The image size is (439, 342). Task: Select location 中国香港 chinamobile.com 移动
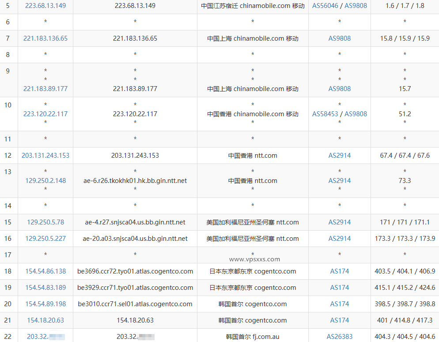(253, 114)
